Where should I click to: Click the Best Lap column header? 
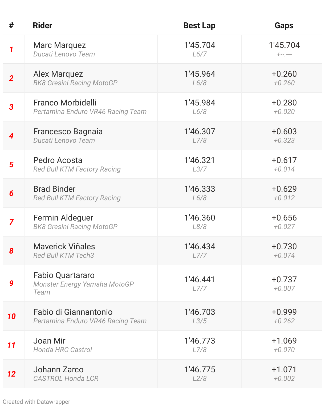pos(199,26)
